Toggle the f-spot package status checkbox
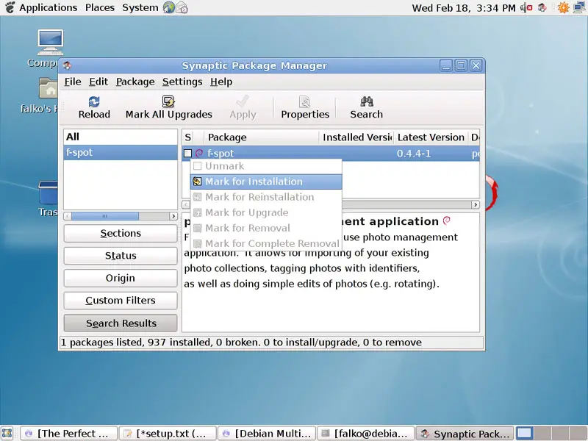Viewport: 588px width, 441px height. tap(188, 153)
